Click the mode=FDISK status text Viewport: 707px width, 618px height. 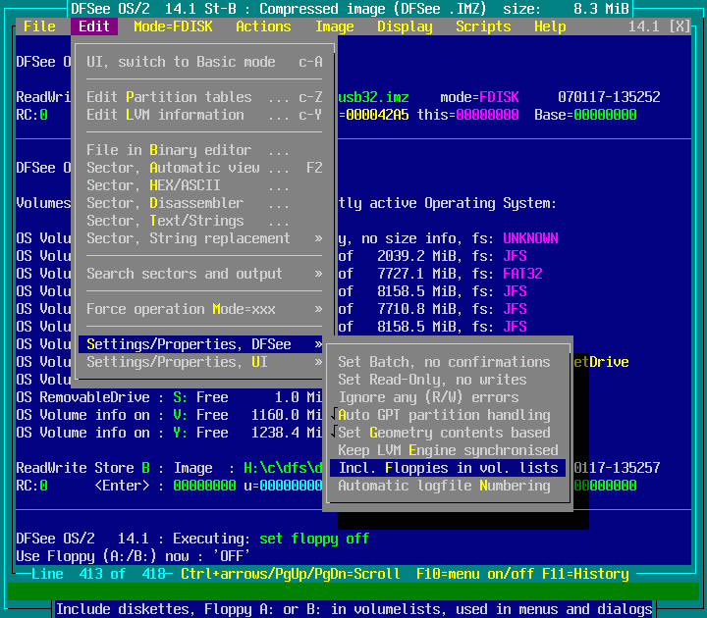[x=479, y=97]
